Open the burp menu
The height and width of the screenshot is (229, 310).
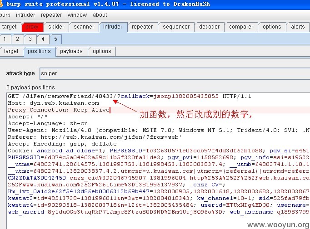(x=5, y=15)
